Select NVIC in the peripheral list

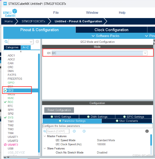click(11, 98)
